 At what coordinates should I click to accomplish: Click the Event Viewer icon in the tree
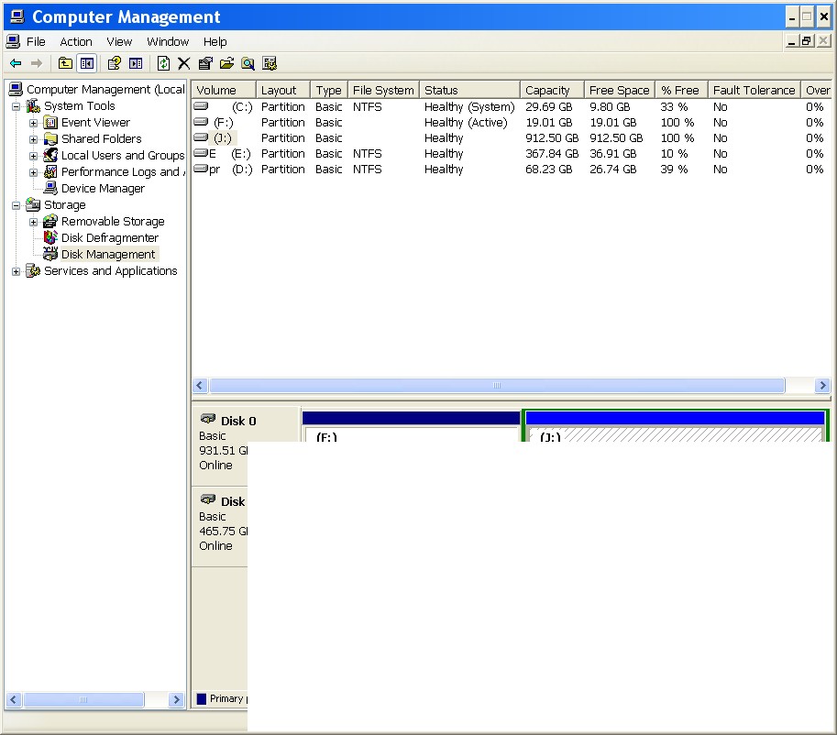tap(50, 123)
